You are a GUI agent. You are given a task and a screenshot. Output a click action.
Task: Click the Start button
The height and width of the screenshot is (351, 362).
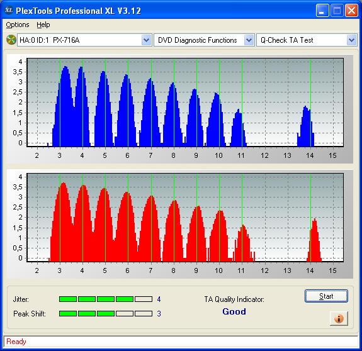326,296
